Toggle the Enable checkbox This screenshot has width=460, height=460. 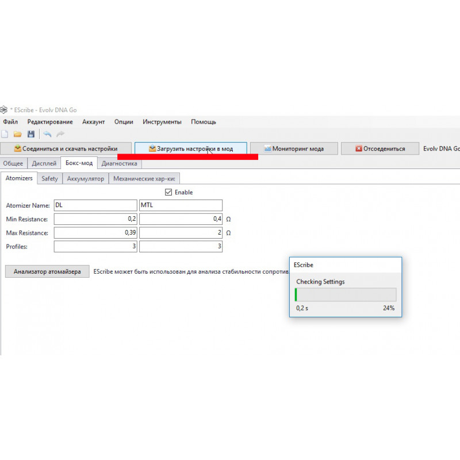pos(168,192)
